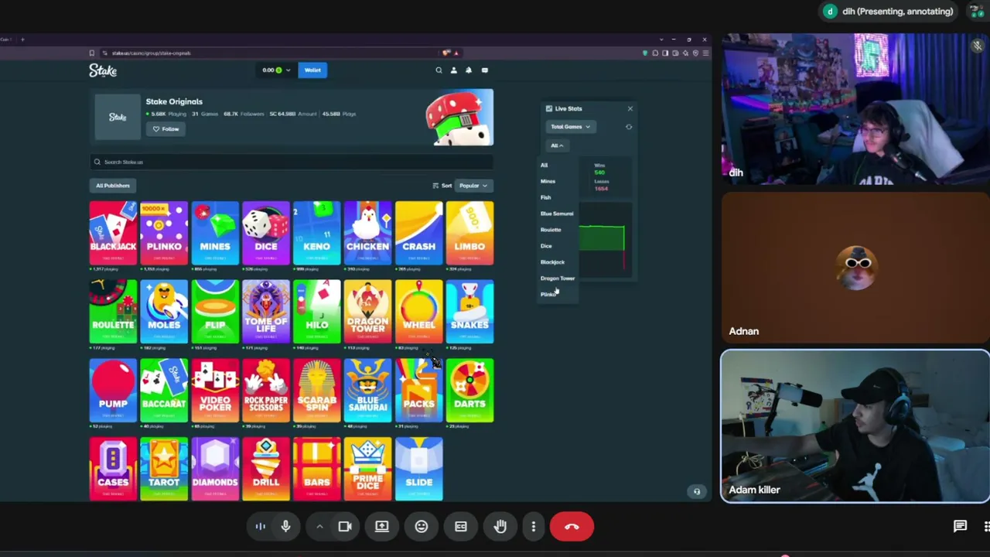Open the Plinko game tile
The image size is (990, 557).
tap(164, 233)
